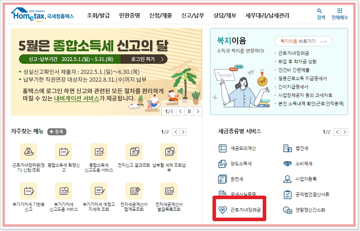This screenshot has width=360, height=231.
Task: Click the 세금모의계산 calculator icon
Action: [222, 148]
